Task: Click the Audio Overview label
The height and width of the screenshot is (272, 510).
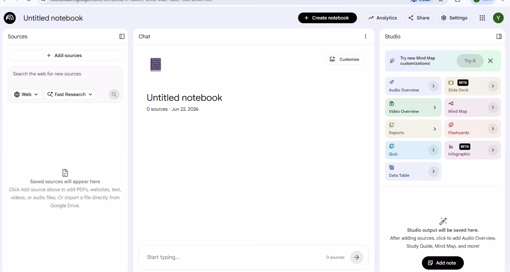Action: pos(404,90)
